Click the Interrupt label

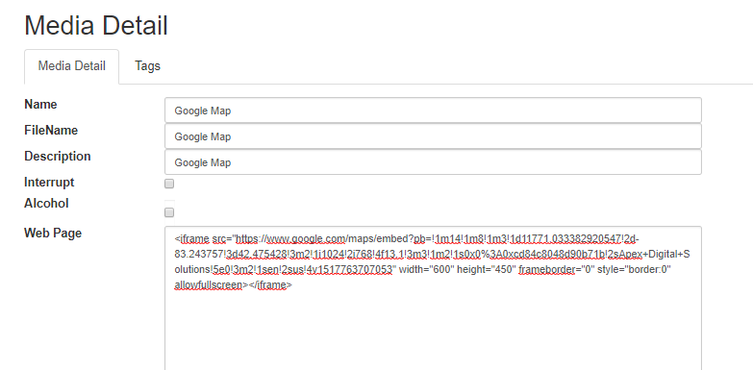pyautogui.click(x=49, y=183)
